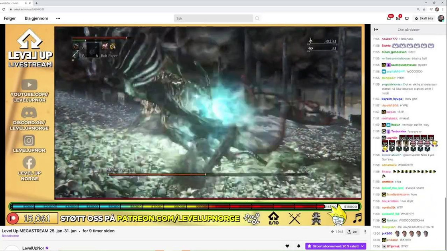
Task: Open the inbox icon showing 1 unread
Action: (x=398, y=18)
